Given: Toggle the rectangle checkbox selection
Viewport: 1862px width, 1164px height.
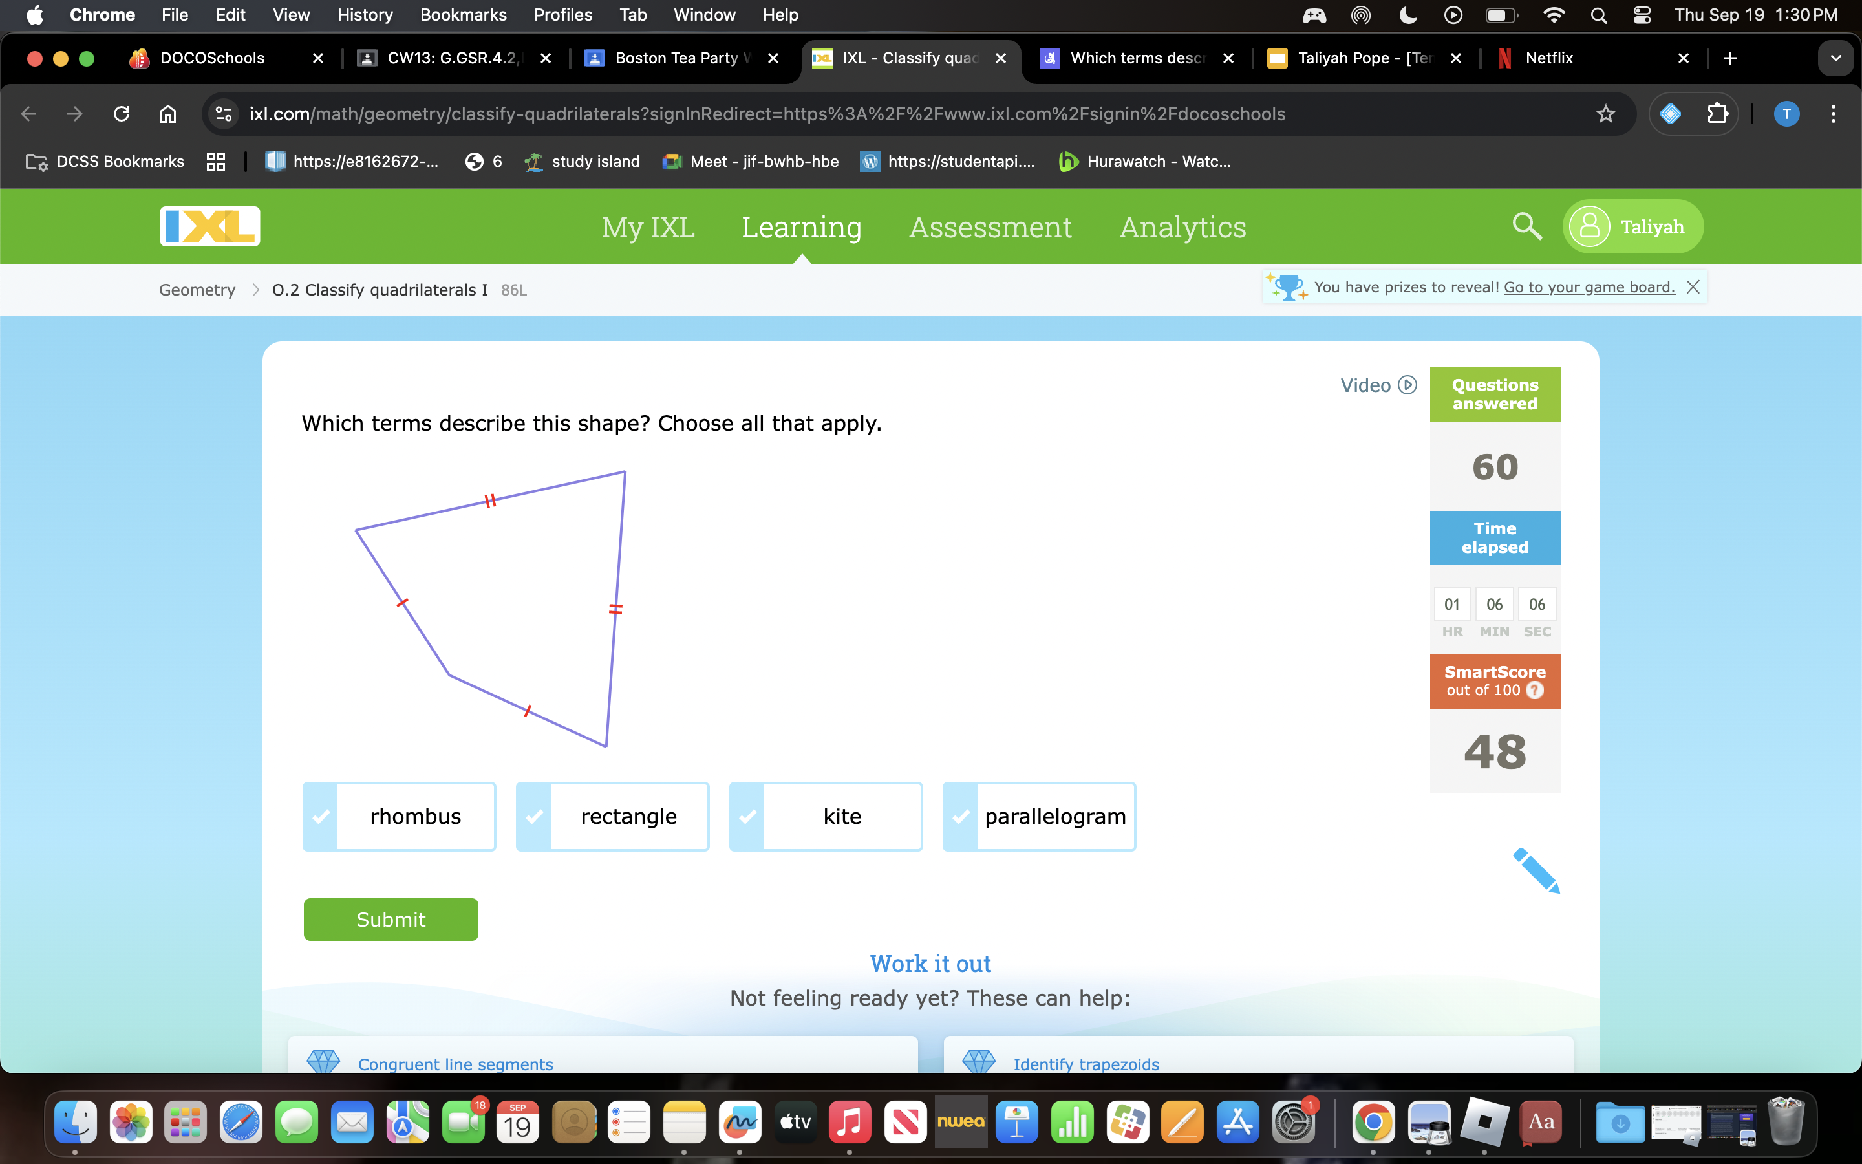Looking at the screenshot, I should (533, 815).
